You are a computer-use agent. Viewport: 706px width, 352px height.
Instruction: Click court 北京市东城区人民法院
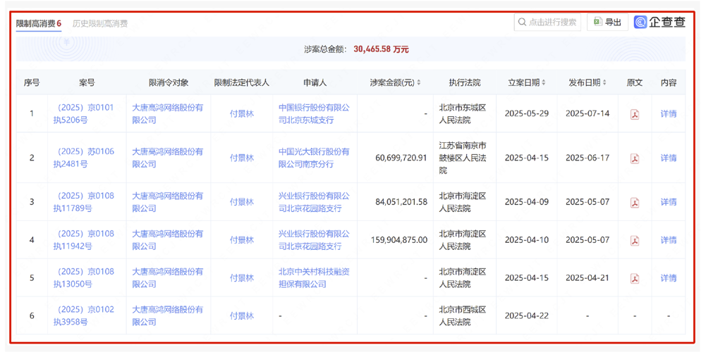463,114
